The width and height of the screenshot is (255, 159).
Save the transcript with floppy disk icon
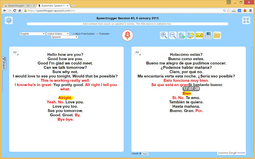tap(208, 35)
